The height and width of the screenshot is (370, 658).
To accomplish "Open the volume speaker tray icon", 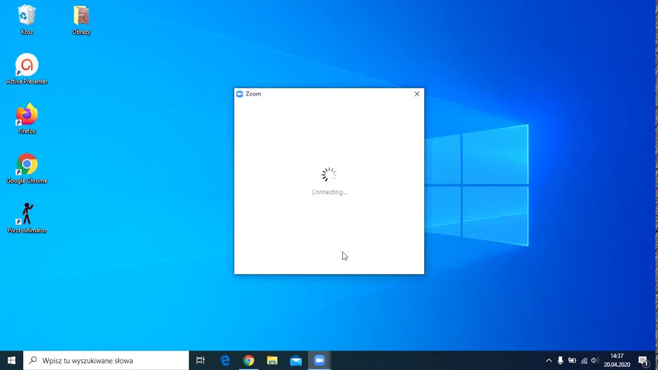I will (x=595, y=361).
